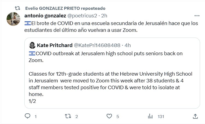Click the 131 views count
Viewport: 205px width, 124px height.
pyautogui.click(x=161, y=116)
